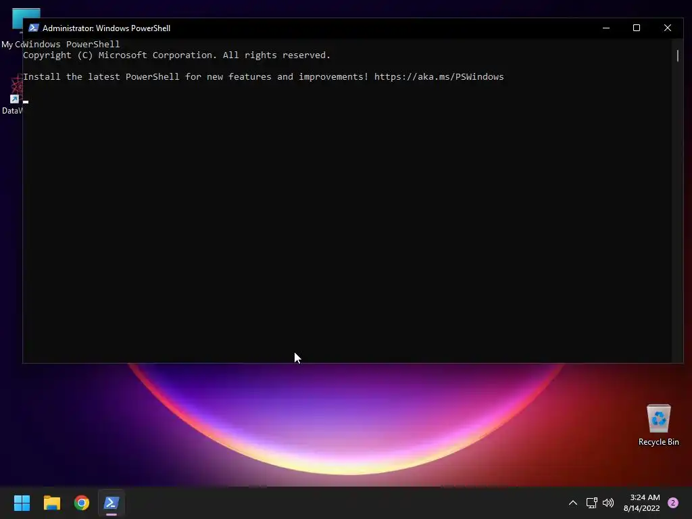Open the volume control tray icon

point(608,503)
